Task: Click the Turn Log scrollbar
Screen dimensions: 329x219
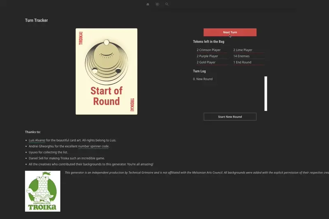Action: [x=266, y=93]
